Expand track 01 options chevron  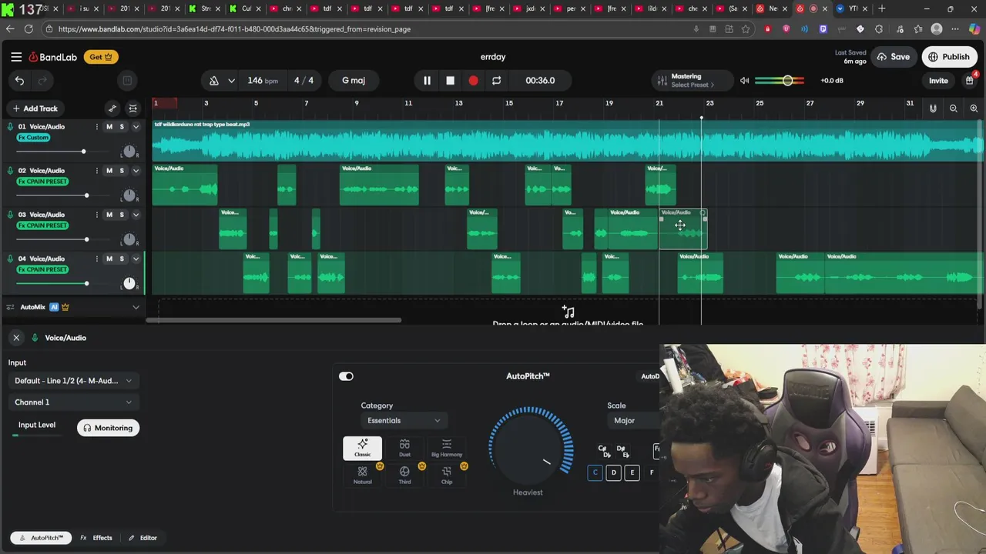136,127
